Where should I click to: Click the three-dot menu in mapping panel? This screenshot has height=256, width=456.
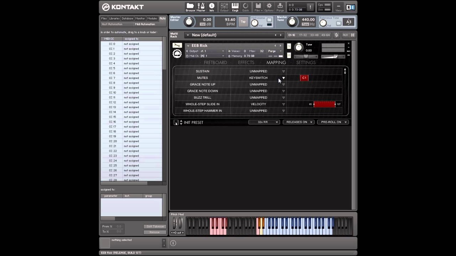pos(345,71)
